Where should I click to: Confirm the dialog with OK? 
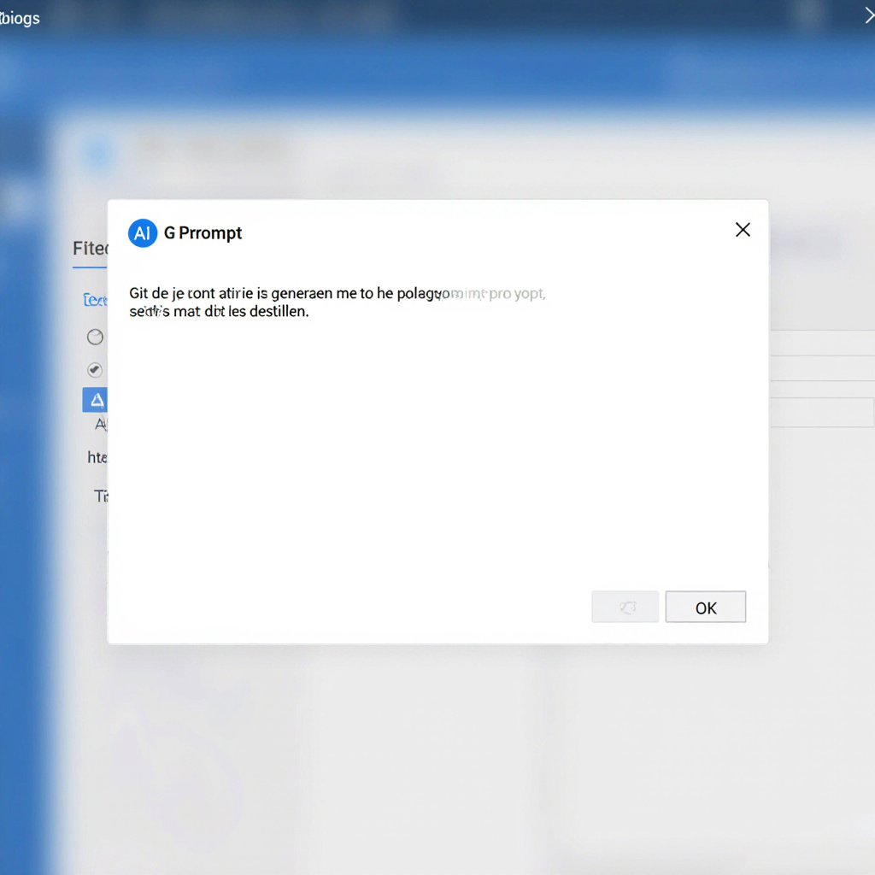tap(705, 607)
